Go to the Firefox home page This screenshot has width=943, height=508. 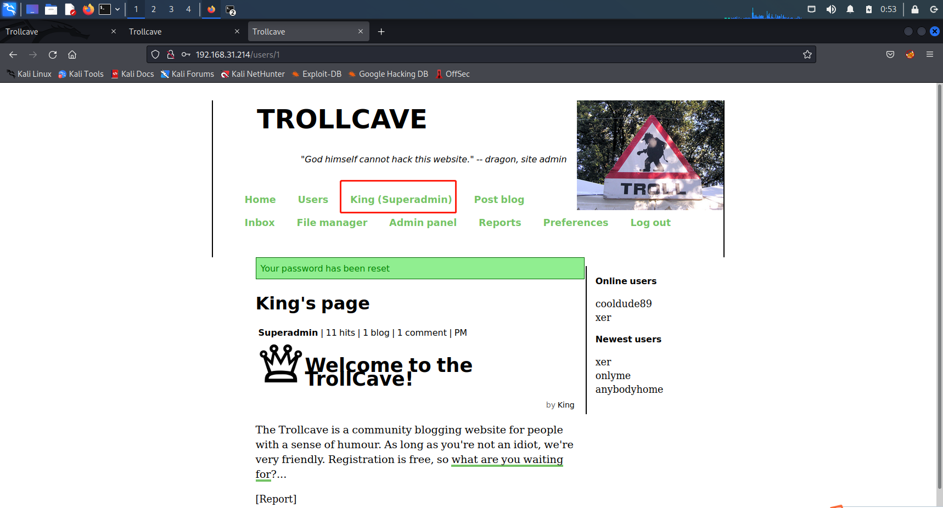(72, 54)
